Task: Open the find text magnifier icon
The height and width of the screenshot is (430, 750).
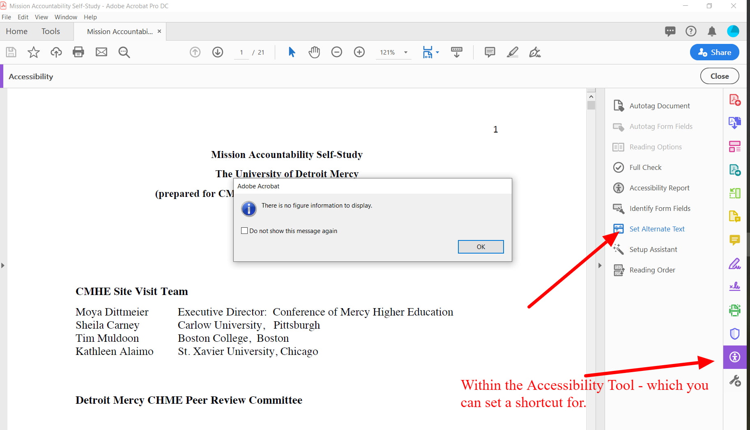Action: (124, 52)
